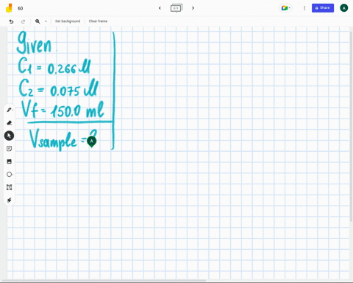
Task: Add a sticky note
Action: coord(10,149)
